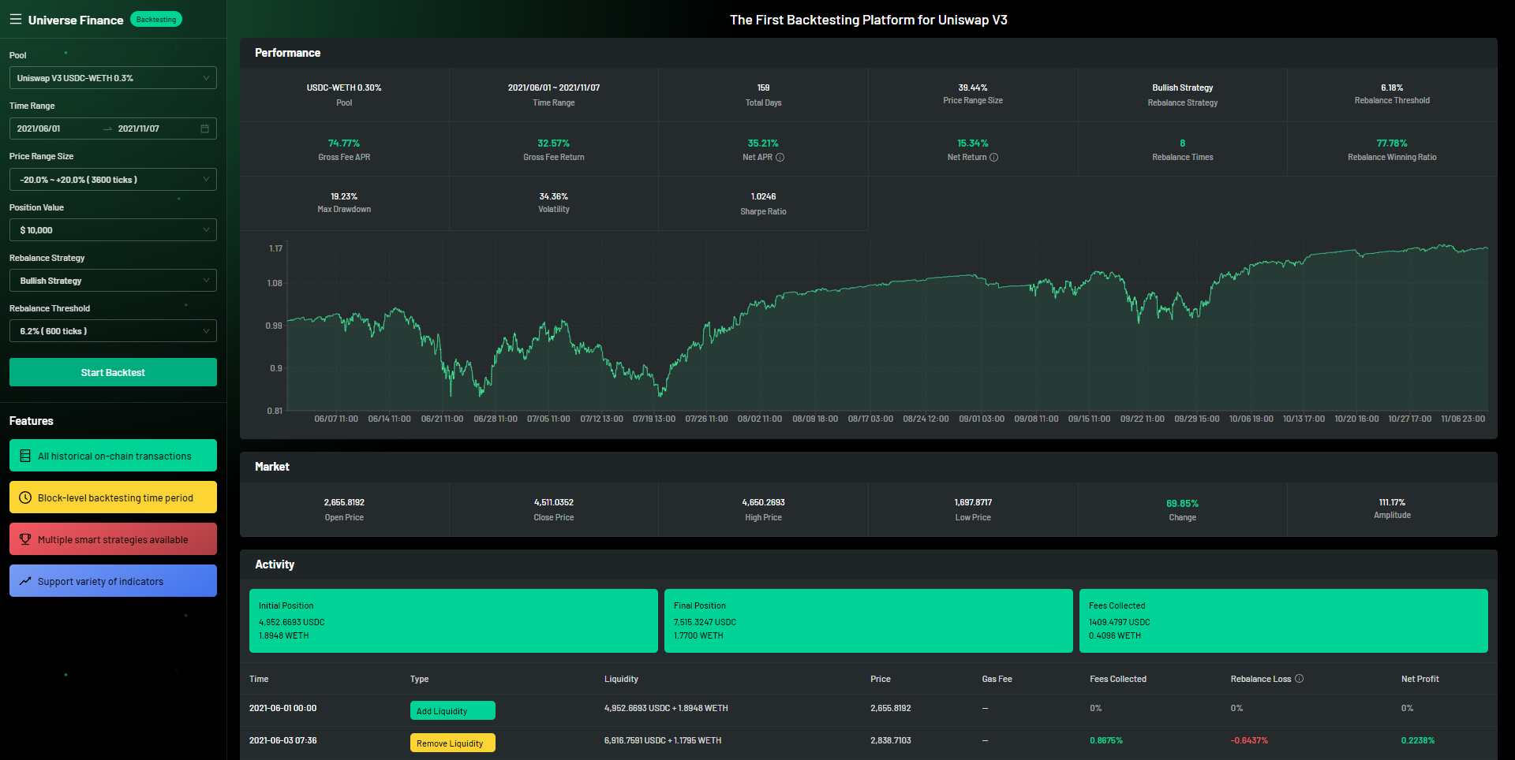Expand the Price Range Size dropdown
The width and height of the screenshot is (1515, 760).
coord(113,180)
